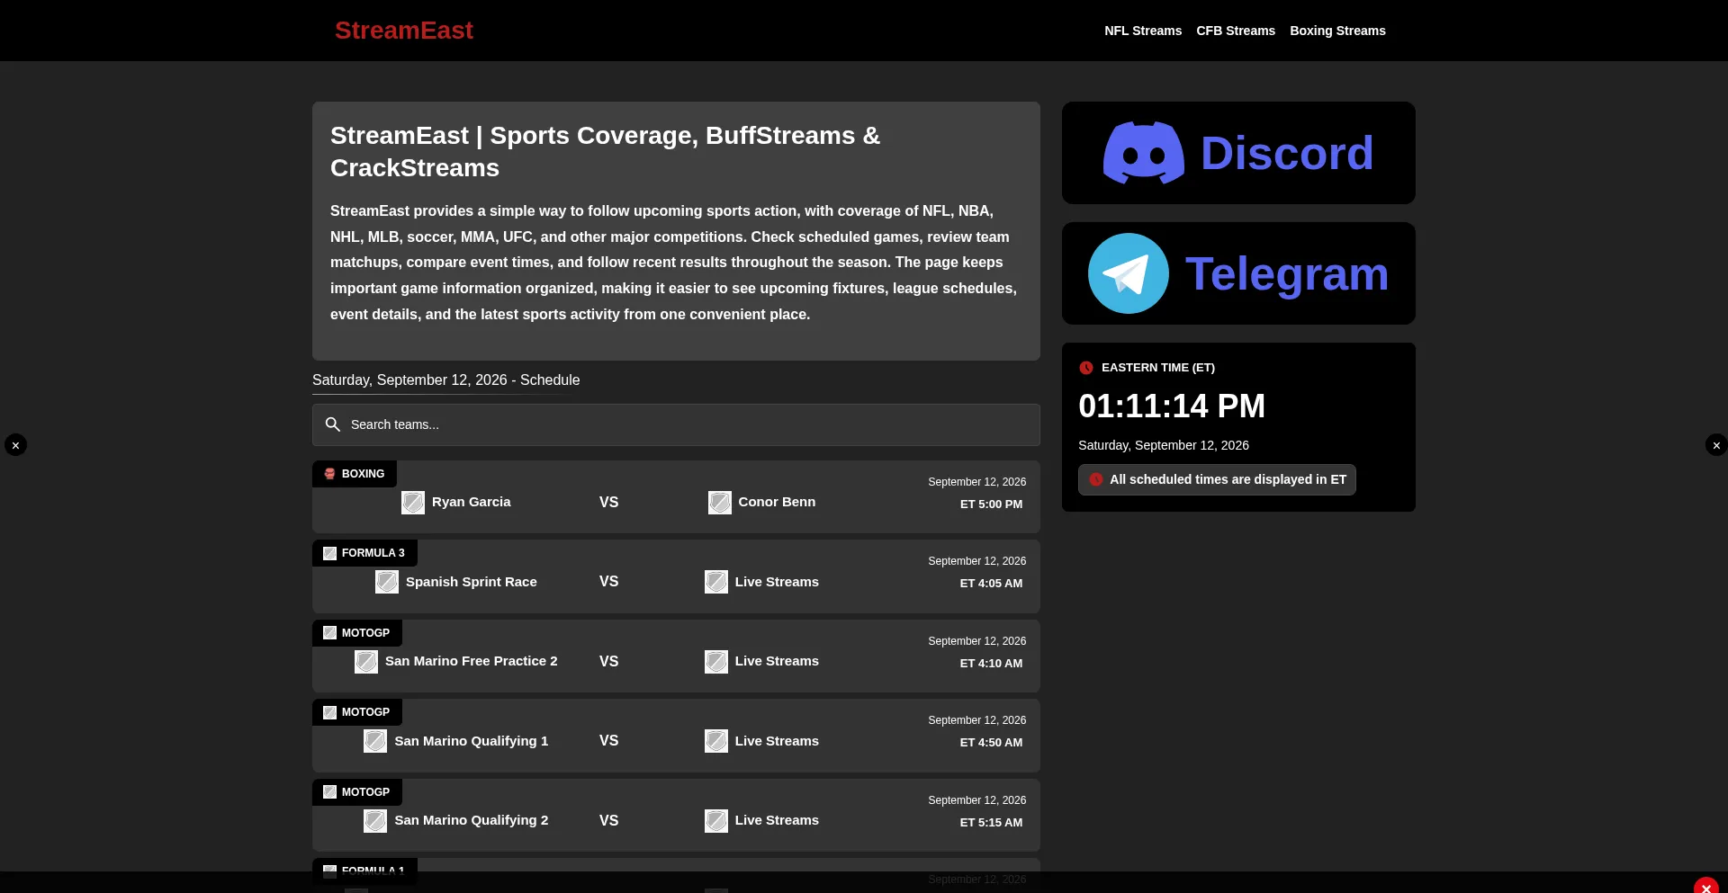
Task: Click Ryan Garcia's placeholder logo
Action: (x=413, y=503)
